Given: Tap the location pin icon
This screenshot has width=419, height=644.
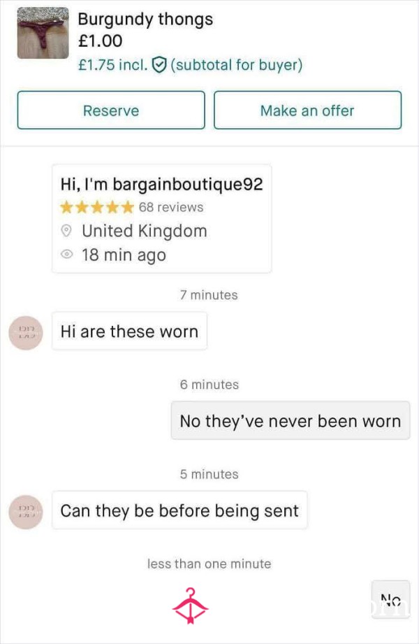Looking at the screenshot, I should click(66, 231).
